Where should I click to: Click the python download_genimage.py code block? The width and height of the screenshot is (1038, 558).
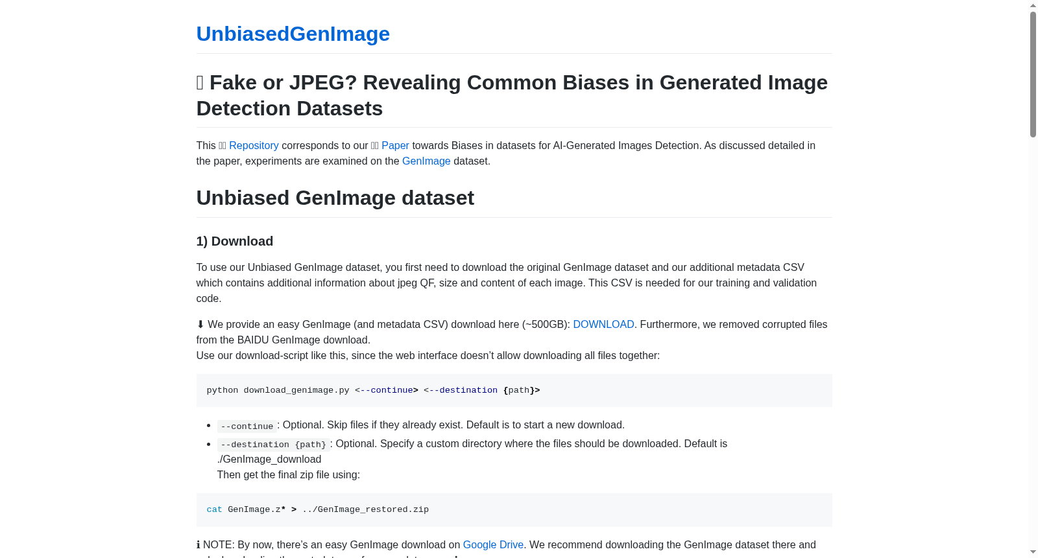514,390
